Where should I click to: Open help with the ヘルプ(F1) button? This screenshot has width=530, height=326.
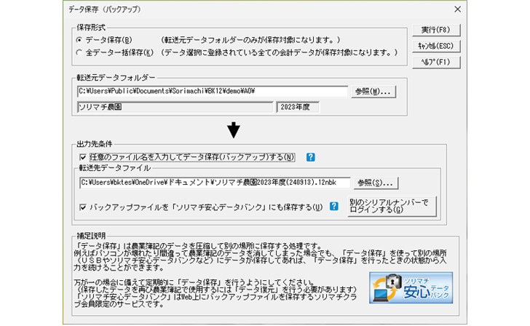(x=436, y=62)
